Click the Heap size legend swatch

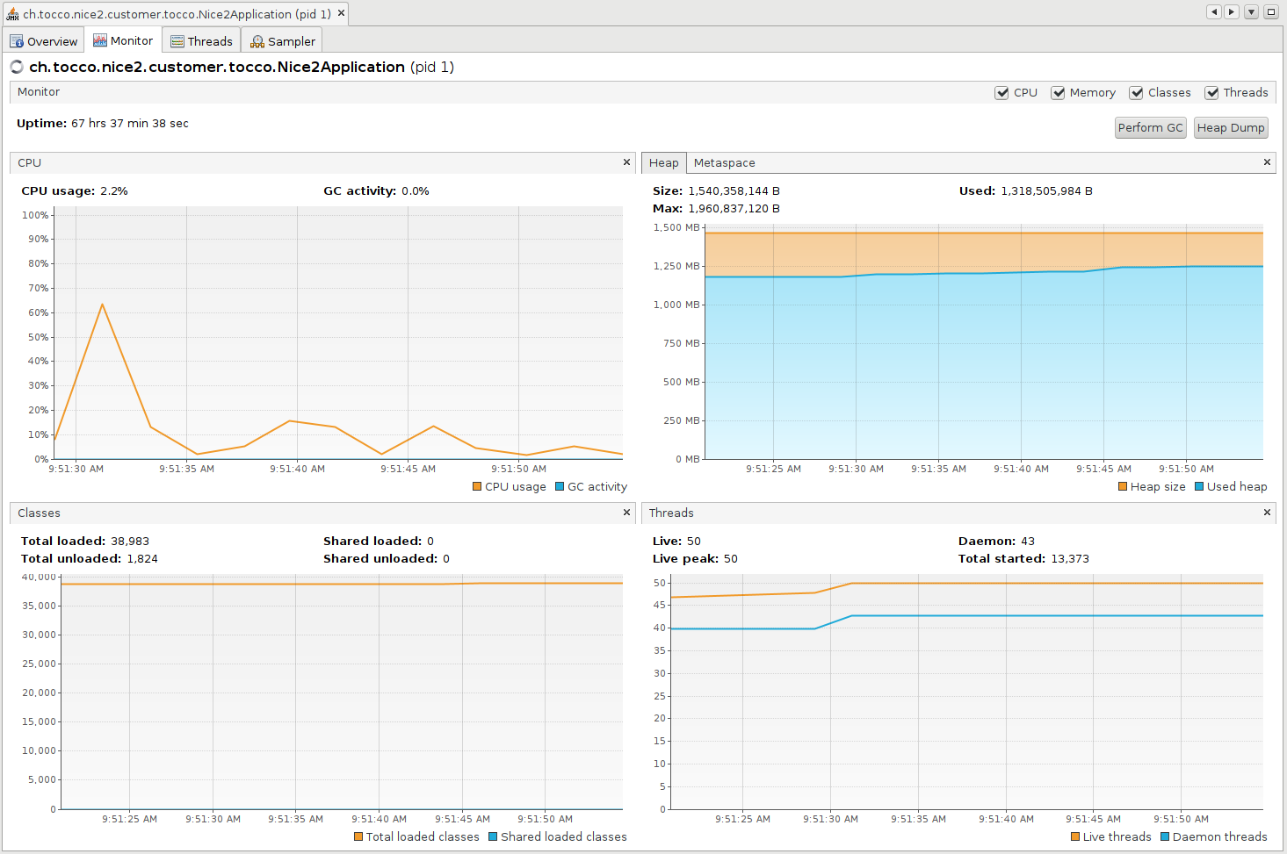coord(1123,486)
